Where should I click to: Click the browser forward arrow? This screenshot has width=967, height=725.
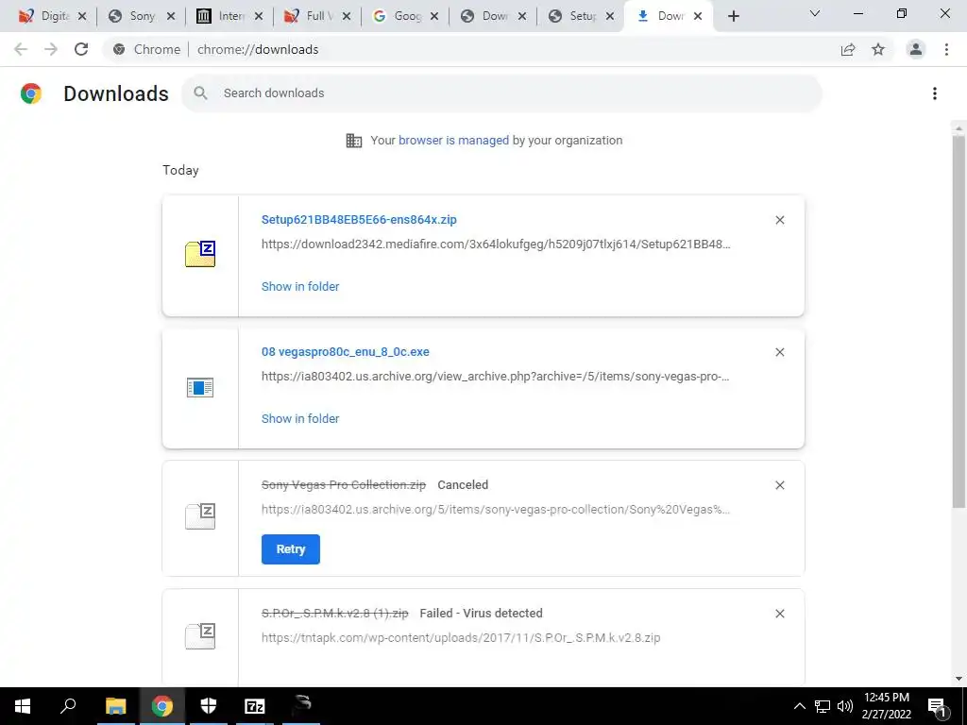51,49
